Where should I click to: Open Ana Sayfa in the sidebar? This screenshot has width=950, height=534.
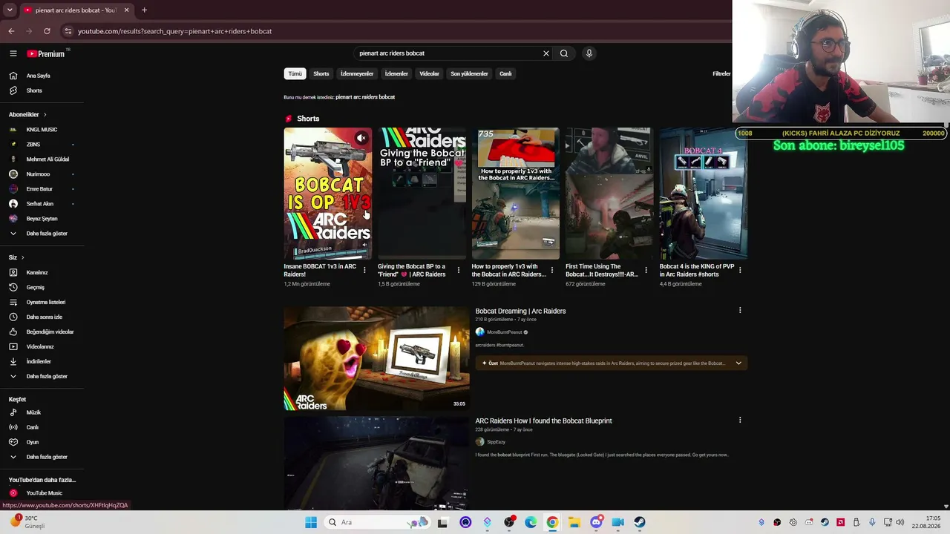[38, 76]
